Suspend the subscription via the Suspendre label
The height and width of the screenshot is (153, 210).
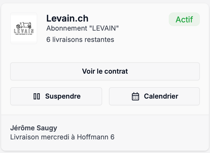pos(63,96)
